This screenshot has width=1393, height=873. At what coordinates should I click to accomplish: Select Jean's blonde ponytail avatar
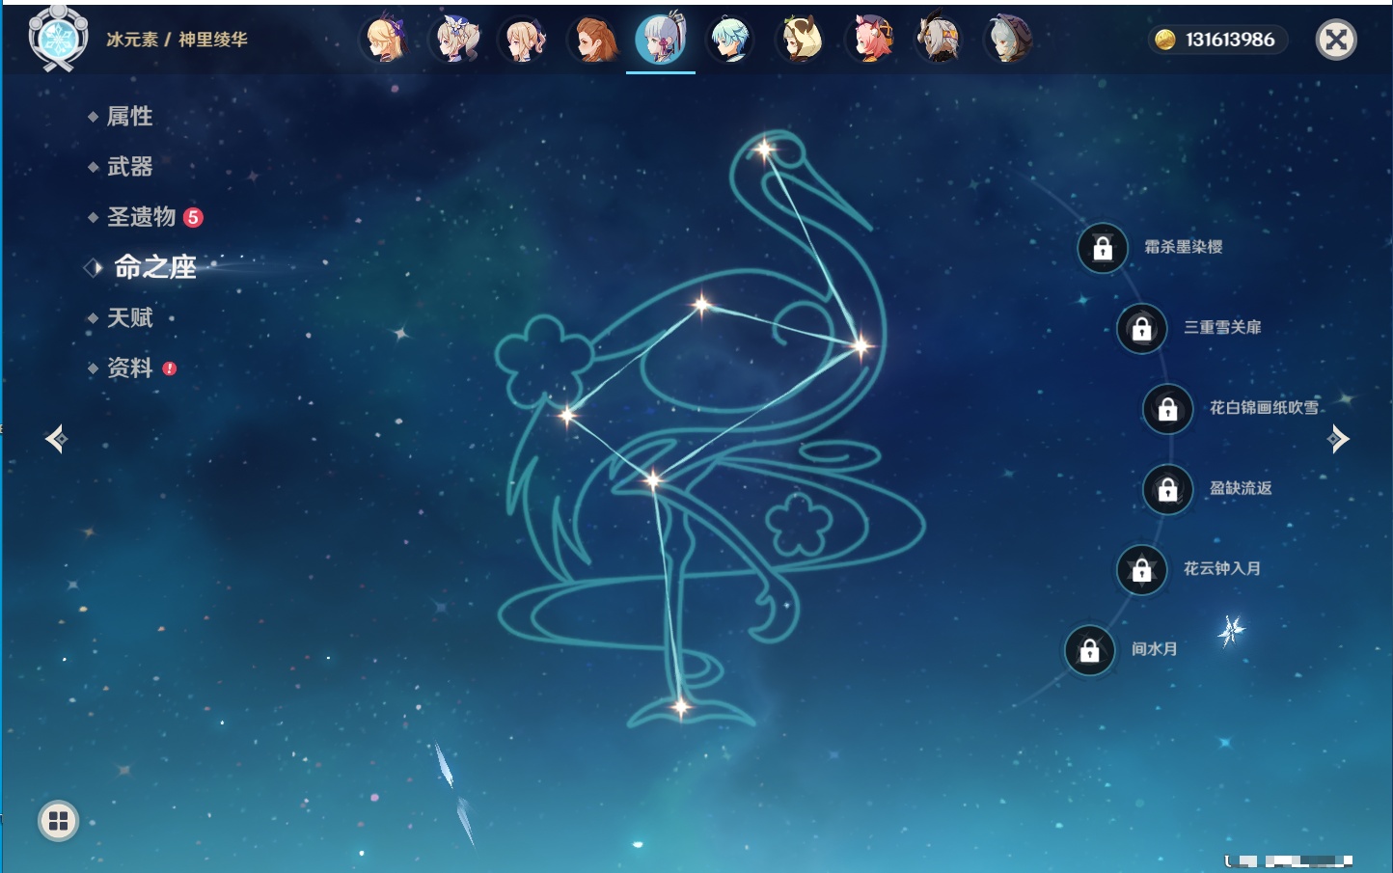coord(524,40)
